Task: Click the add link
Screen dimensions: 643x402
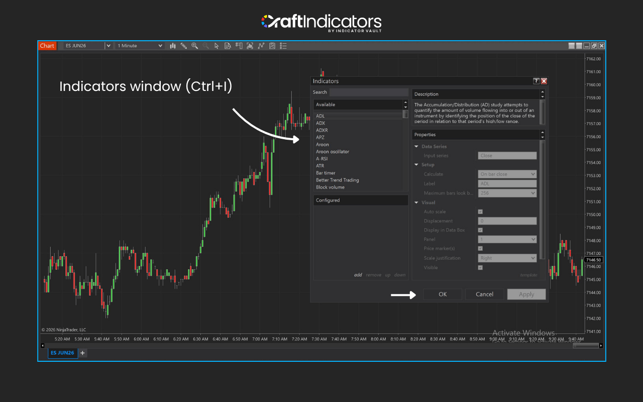Action: [x=358, y=275]
